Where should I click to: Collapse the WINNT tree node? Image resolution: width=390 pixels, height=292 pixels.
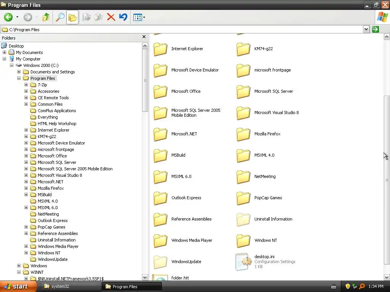[x=19, y=272]
